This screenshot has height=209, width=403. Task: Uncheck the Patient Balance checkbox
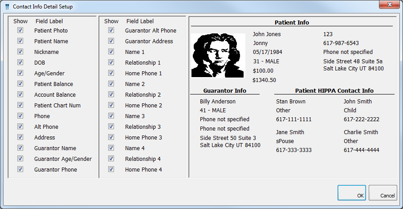point(20,84)
